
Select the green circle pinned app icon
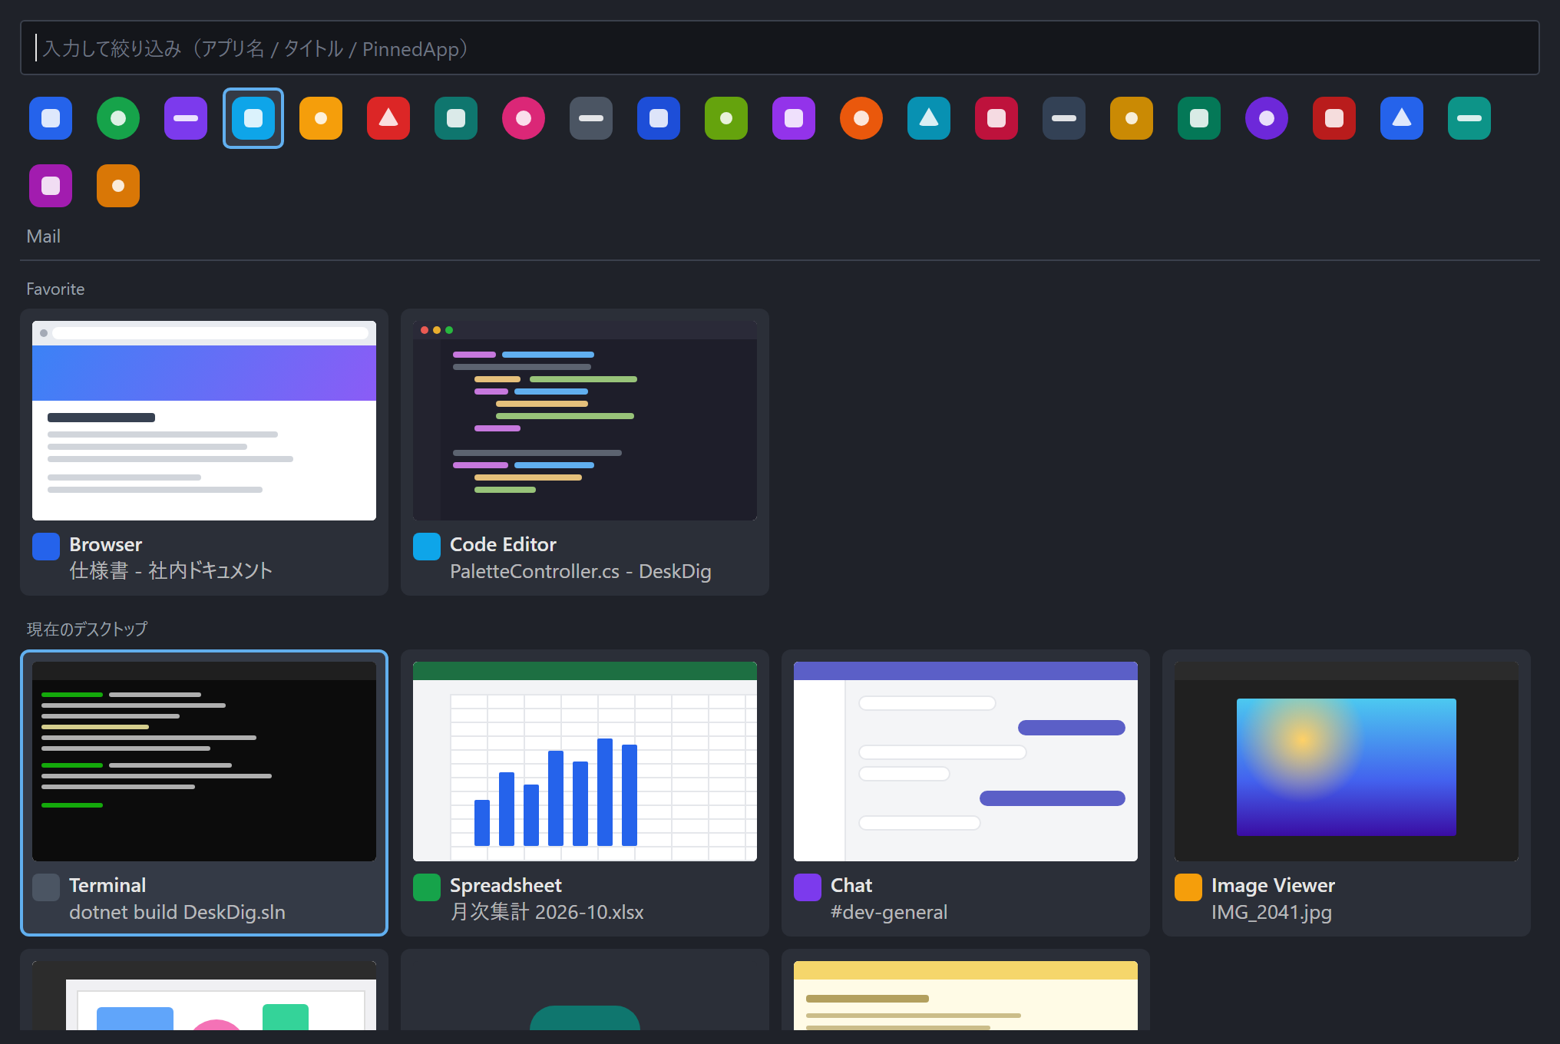(118, 118)
